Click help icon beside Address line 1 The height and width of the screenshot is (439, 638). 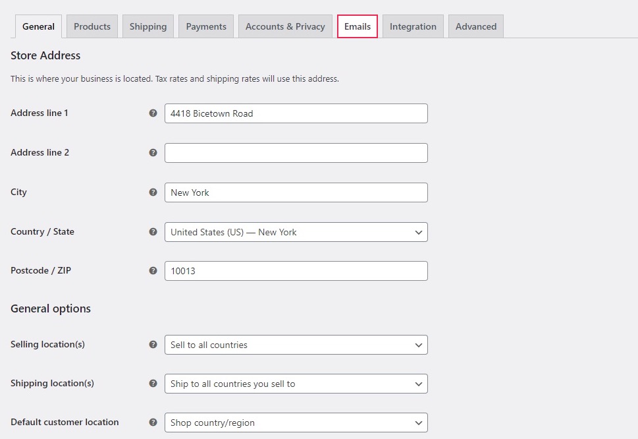point(153,113)
